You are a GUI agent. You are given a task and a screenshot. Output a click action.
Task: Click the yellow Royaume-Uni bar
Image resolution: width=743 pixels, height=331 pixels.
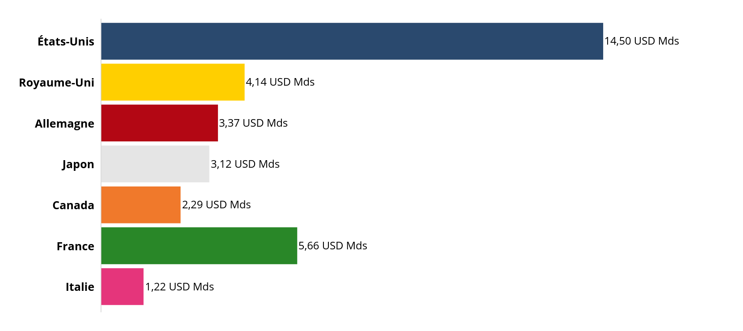[x=173, y=82]
